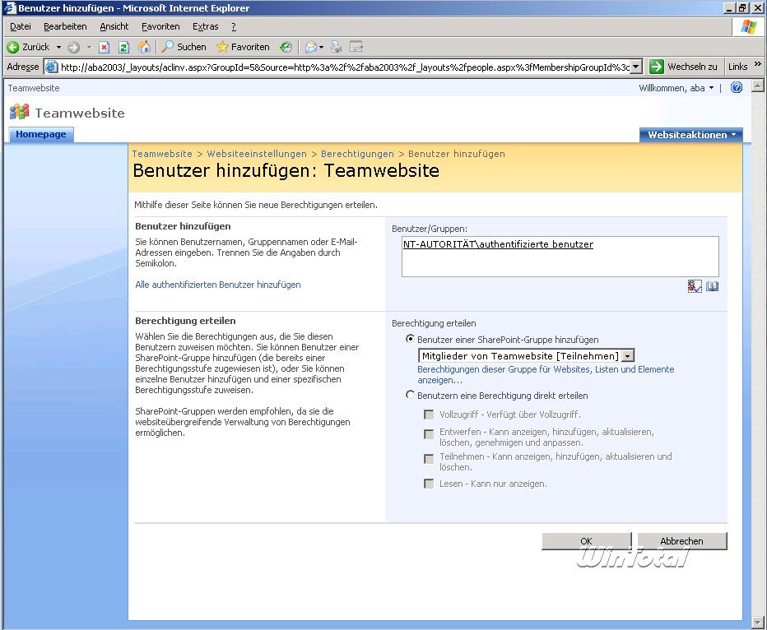Open the SharePoint help icon
The image size is (767, 630).
[x=737, y=88]
